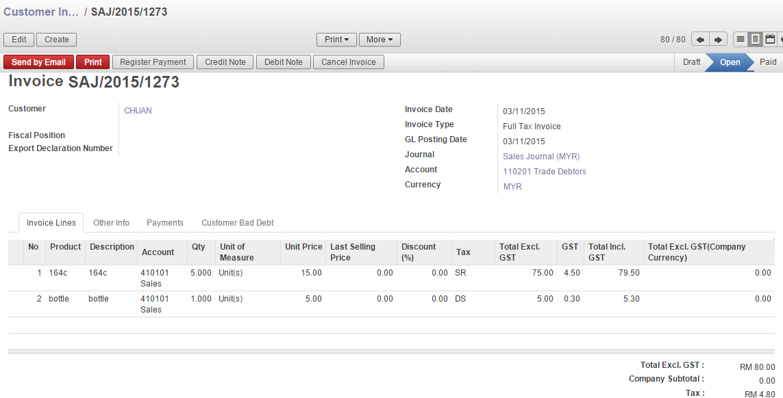Click the Edit button
The width and height of the screenshot is (783, 398).
pyautogui.click(x=18, y=39)
